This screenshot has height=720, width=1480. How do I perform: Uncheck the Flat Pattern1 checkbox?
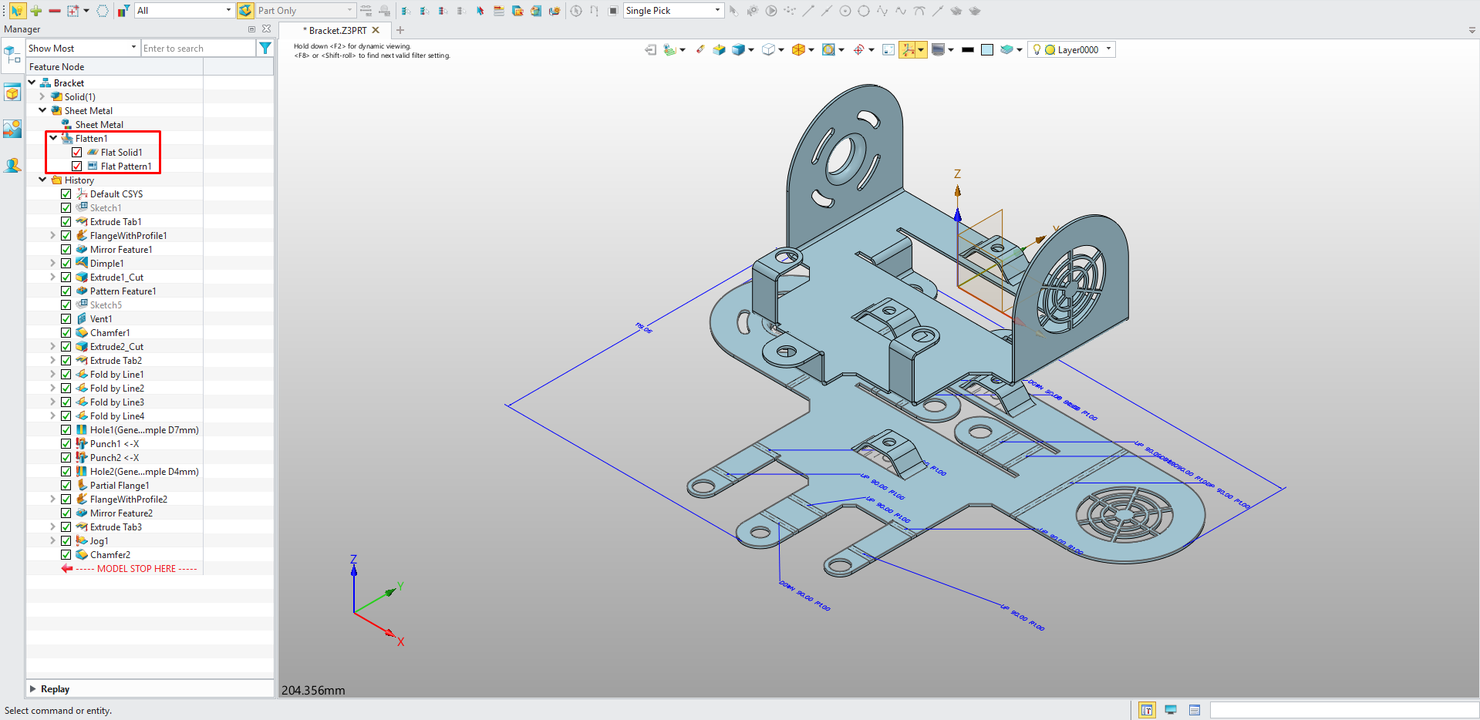77,167
